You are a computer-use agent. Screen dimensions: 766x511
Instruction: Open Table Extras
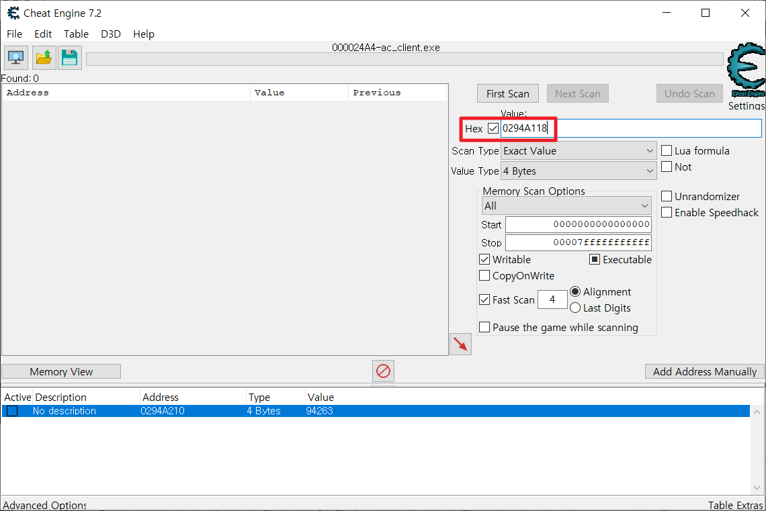(735, 505)
